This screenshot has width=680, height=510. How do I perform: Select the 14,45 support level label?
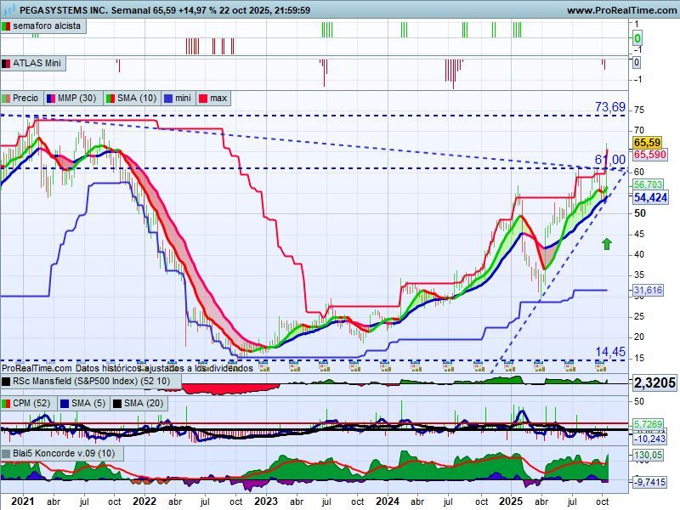[x=610, y=352]
